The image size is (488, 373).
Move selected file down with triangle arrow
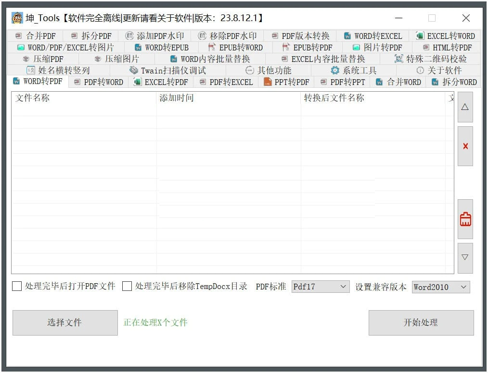[x=465, y=258]
